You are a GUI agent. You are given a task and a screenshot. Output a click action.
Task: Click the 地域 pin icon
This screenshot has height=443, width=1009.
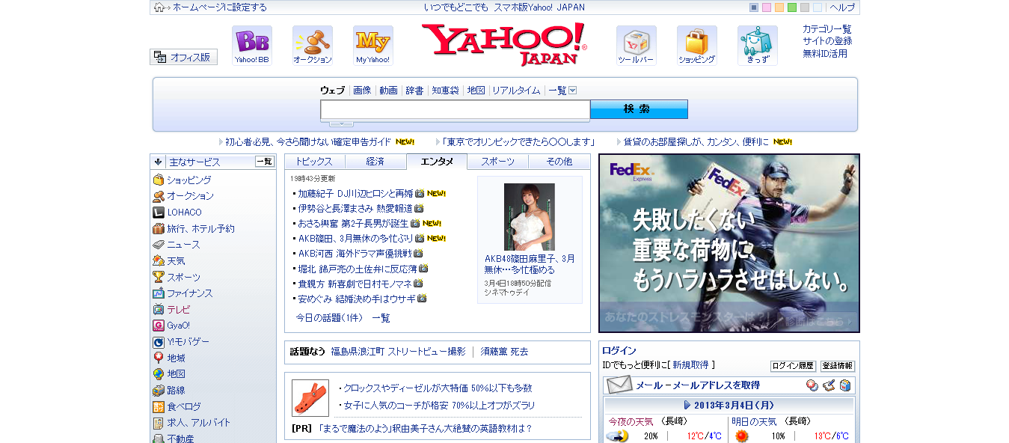coord(159,358)
